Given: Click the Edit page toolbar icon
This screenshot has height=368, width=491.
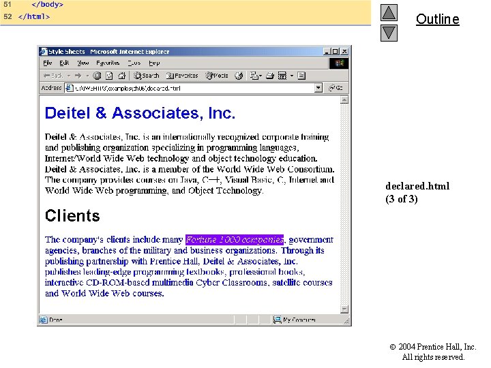Looking at the screenshot, I should (282, 76).
